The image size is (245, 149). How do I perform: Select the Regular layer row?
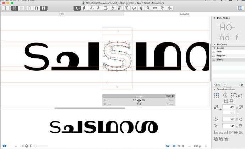[x=228, y=56]
